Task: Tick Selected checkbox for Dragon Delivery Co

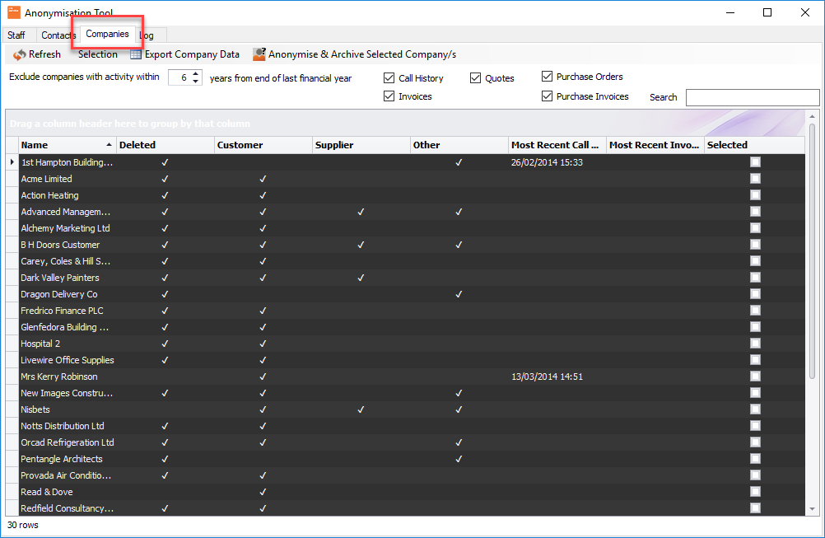Action: pyautogui.click(x=756, y=294)
